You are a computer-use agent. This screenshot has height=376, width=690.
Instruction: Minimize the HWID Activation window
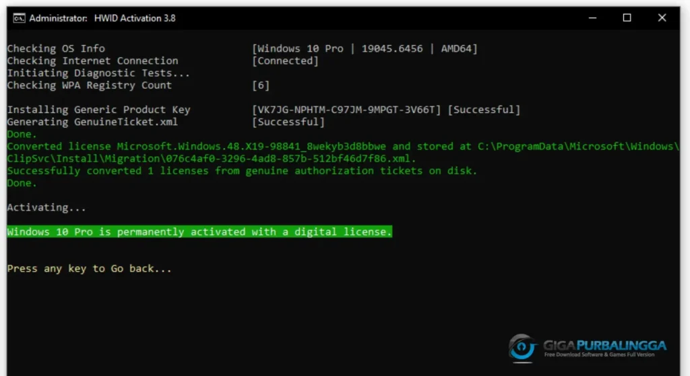tap(593, 18)
